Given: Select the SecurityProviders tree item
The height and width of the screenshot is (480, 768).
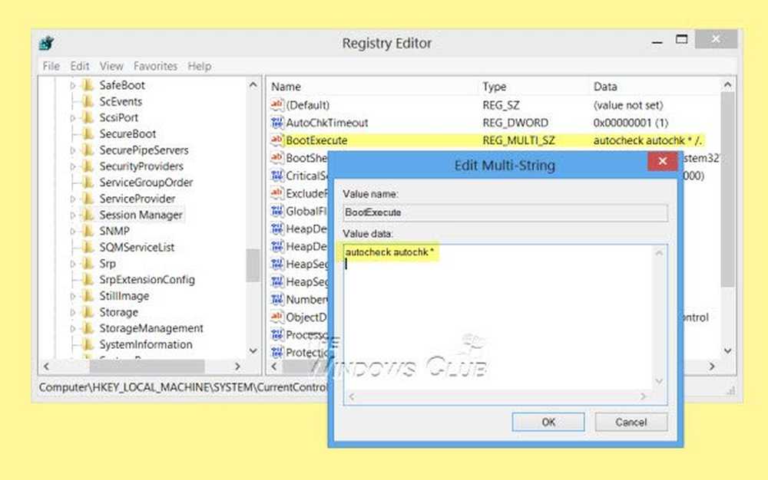Looking at the screenshot, I should click(141, 166).
